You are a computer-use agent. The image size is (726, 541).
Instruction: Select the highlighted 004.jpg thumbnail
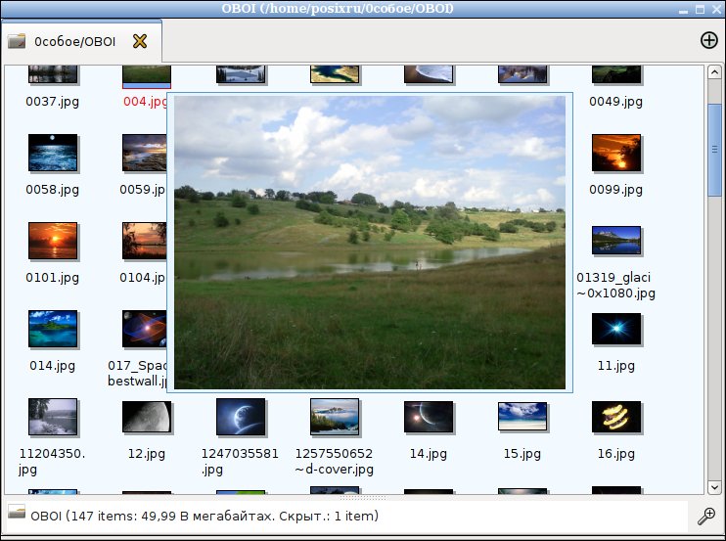[x=147, y=76]
